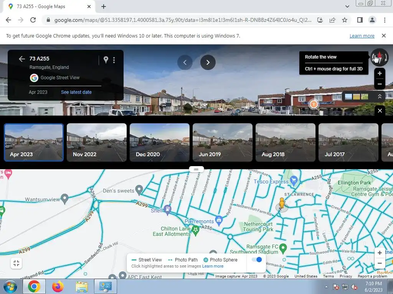The width and height of the screenshot is (393, 294).
Task: Select the Nov 2022 imagery thumbnail
Action: click(97, 142)
